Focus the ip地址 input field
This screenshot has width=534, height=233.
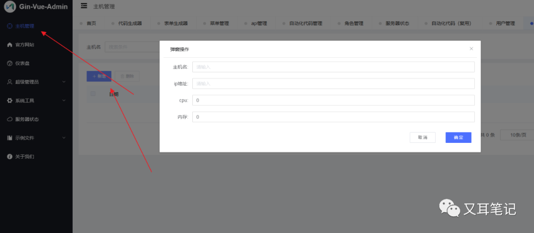pos(333,83)
